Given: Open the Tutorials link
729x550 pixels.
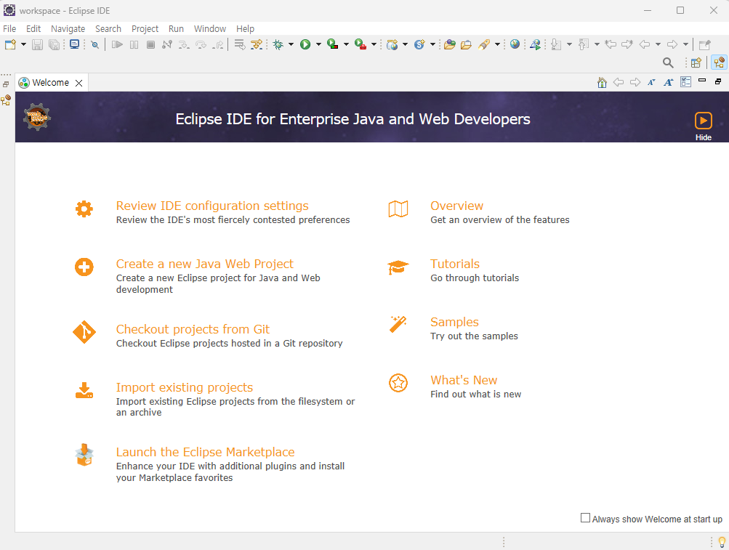Looking at the screenshot, I should (455, 264).
